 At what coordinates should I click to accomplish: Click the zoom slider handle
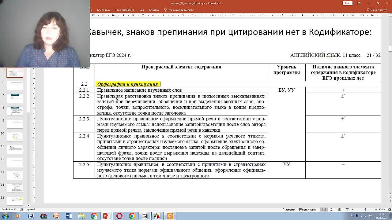coord(365,210)
